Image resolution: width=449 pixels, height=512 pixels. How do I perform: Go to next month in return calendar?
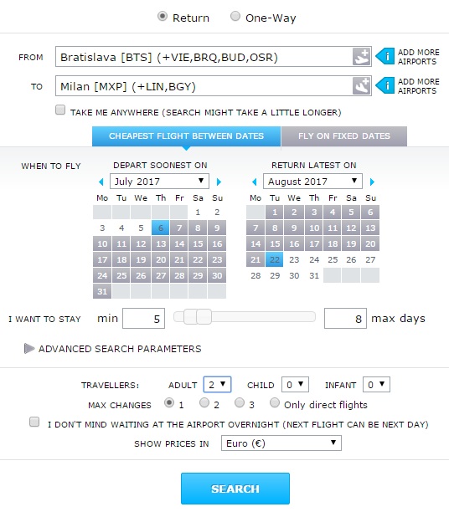(x=372, y=182)
